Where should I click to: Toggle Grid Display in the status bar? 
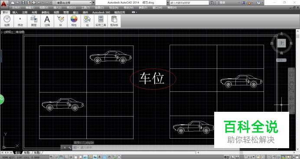(x=61, y=157)
